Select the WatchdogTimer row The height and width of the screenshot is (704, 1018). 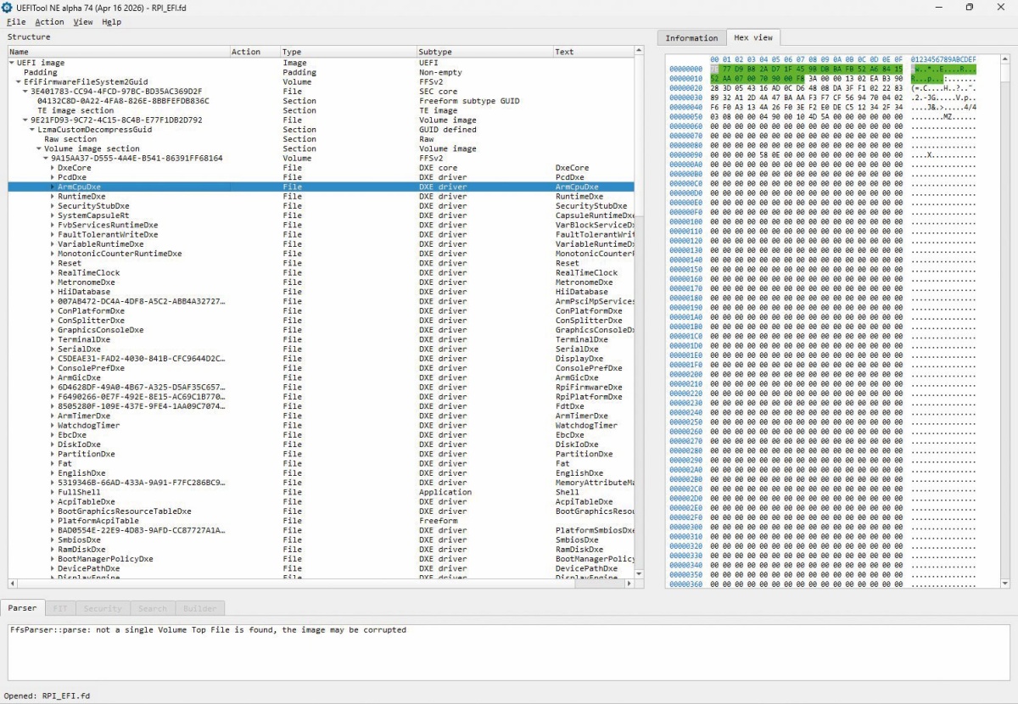[321, 426]
